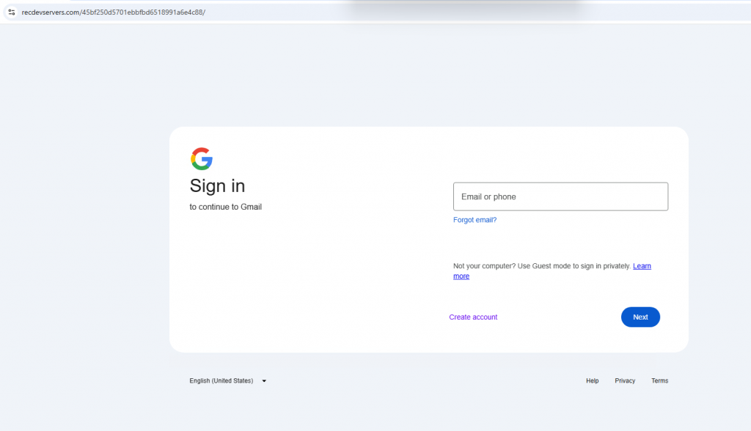Select the recdevservers.com URL in address bar
This screenshot has height=431, width=751.
(50, 12)
